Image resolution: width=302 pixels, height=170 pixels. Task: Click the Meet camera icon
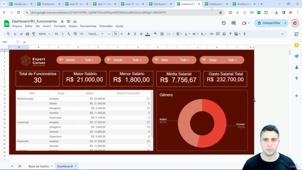[244, 23]
